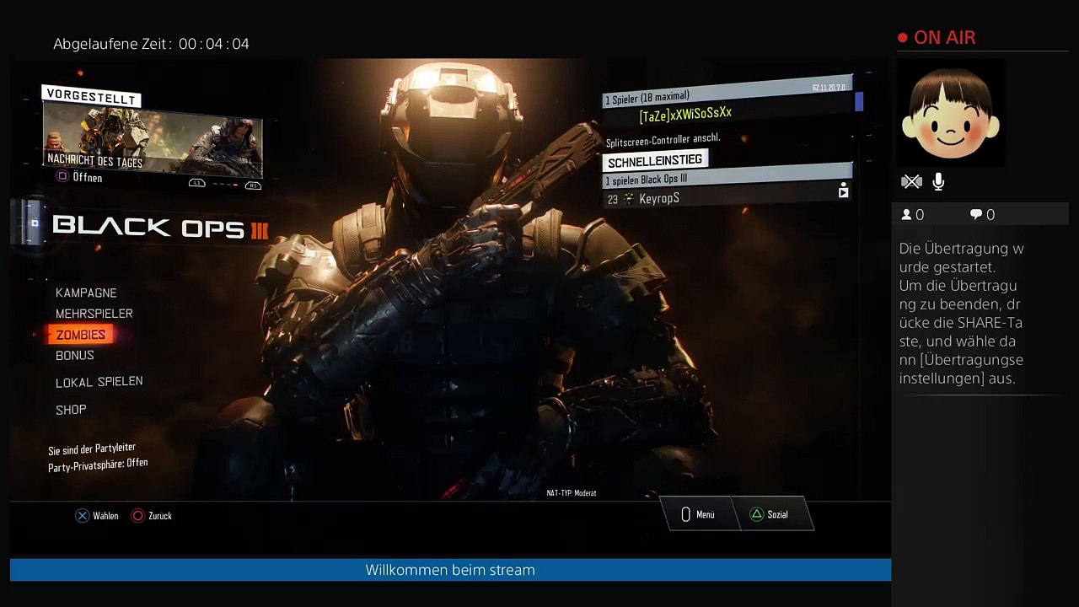Open the BONUS menu entry
1079x607 pixels.
coord(75,356)
